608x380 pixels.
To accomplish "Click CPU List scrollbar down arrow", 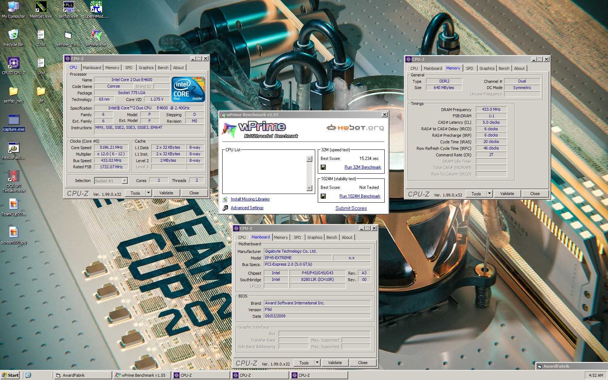I will (x=309, y=188).
